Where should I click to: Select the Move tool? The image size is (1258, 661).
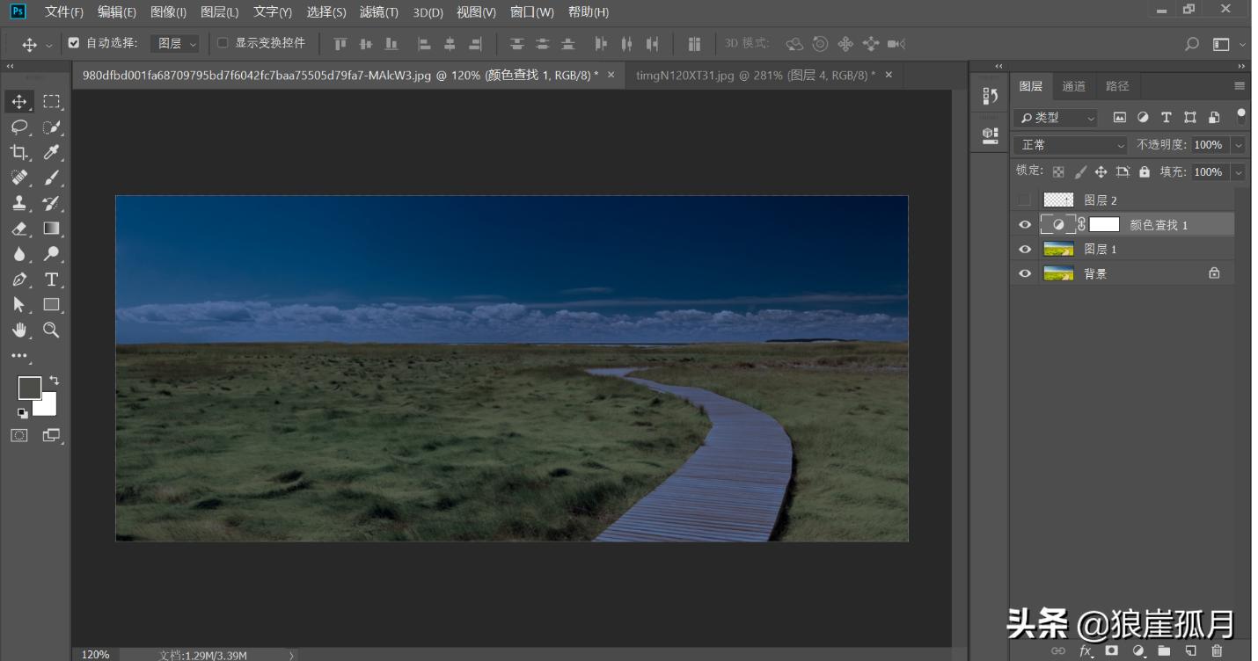pyautogui.click(x=19, y=100)
